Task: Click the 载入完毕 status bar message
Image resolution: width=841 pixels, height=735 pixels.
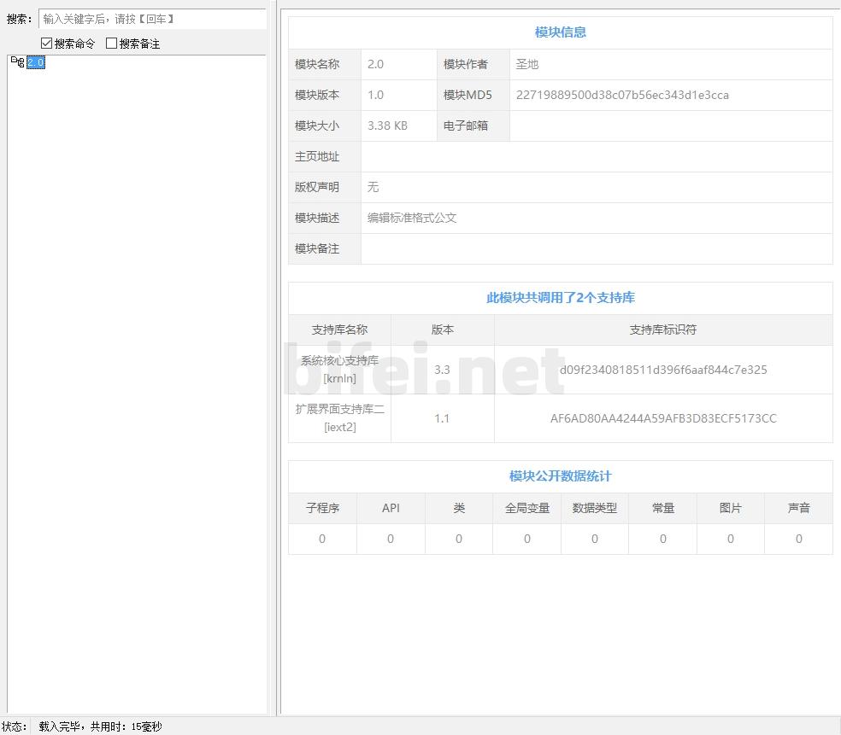Action: tap(100, 726)
